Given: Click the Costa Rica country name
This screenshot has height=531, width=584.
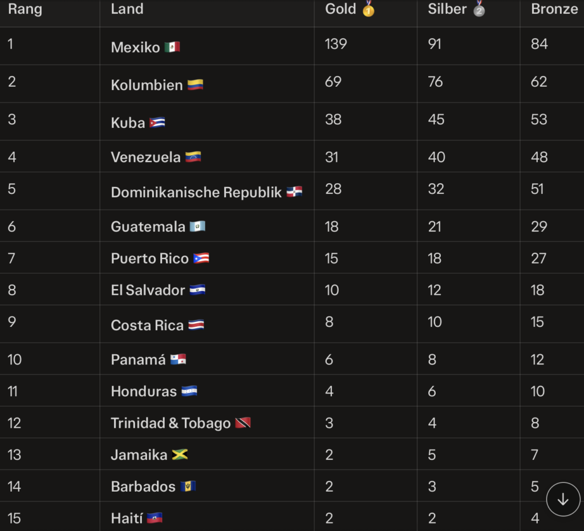Looking at the screenshot, I should (x=147, y=325).
